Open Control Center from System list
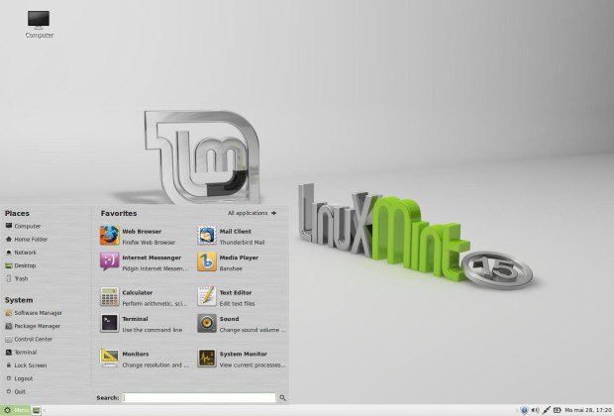Image resolution: width=614 pixels, height=416 pixels. (29, 339)
